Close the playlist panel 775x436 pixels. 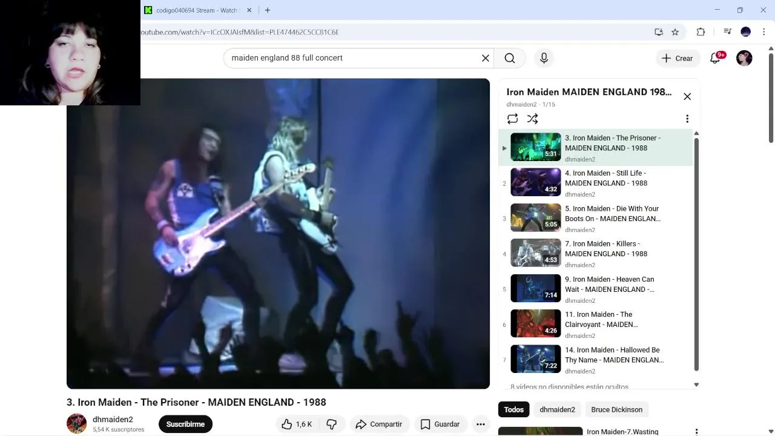[x=687, y=96]
